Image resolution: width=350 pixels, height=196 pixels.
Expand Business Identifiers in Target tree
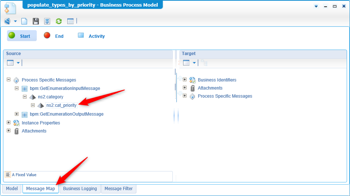[x=185, y=80]
